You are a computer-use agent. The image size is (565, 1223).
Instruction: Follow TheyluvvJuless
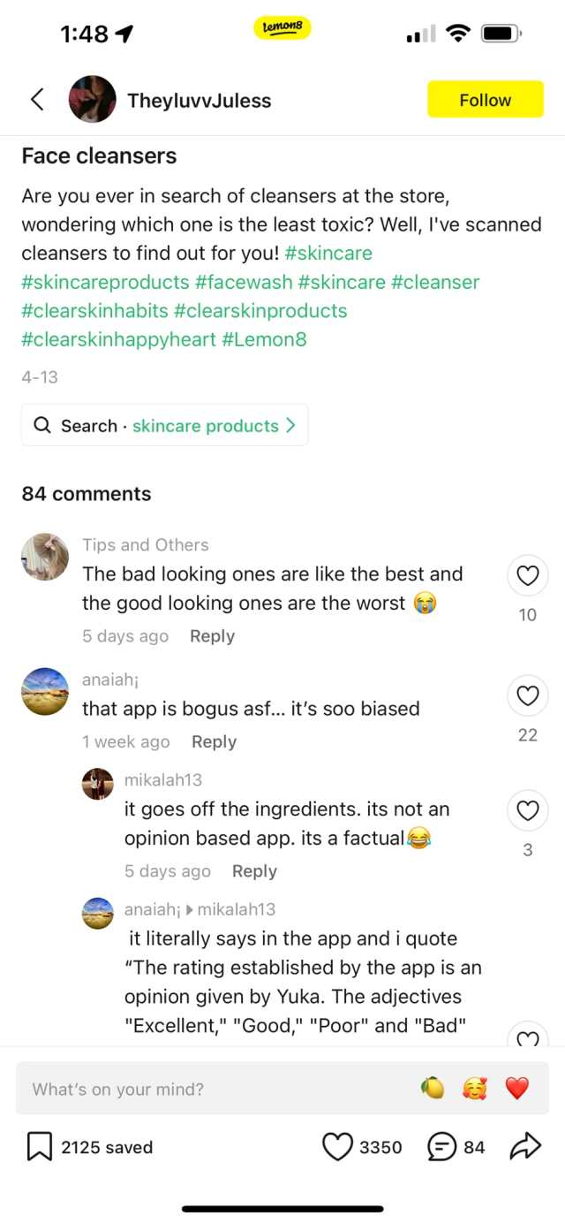pyautogui.click(x=485, y=100)
